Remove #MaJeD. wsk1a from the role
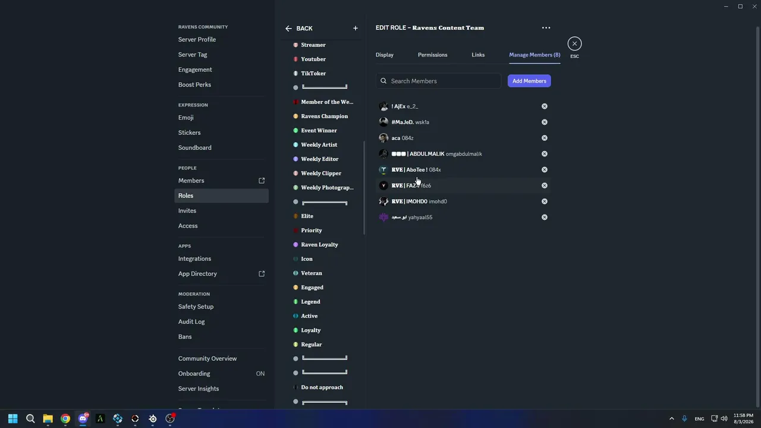The image size is (761, 428). (544, 122)
